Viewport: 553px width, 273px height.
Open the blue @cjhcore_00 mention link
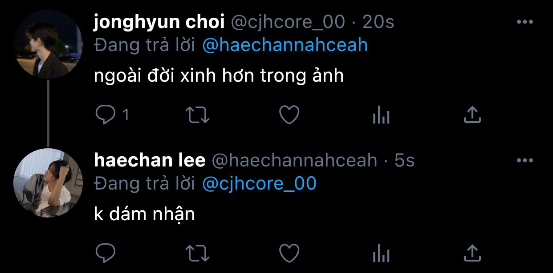tap(259, 183)
